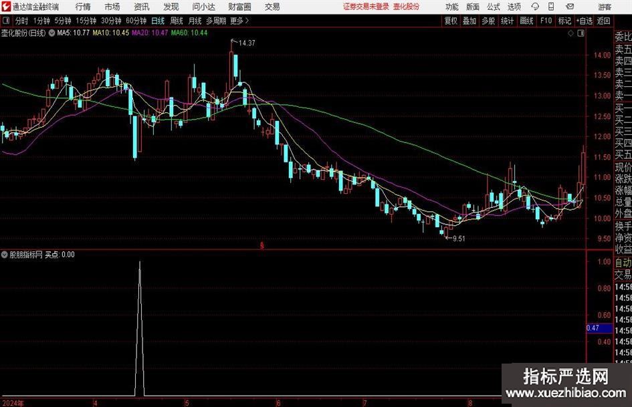The height and width of the screenshot is (407, 632).
Task: Open the 多周期 multi-period view
Action: coord(215,21)
